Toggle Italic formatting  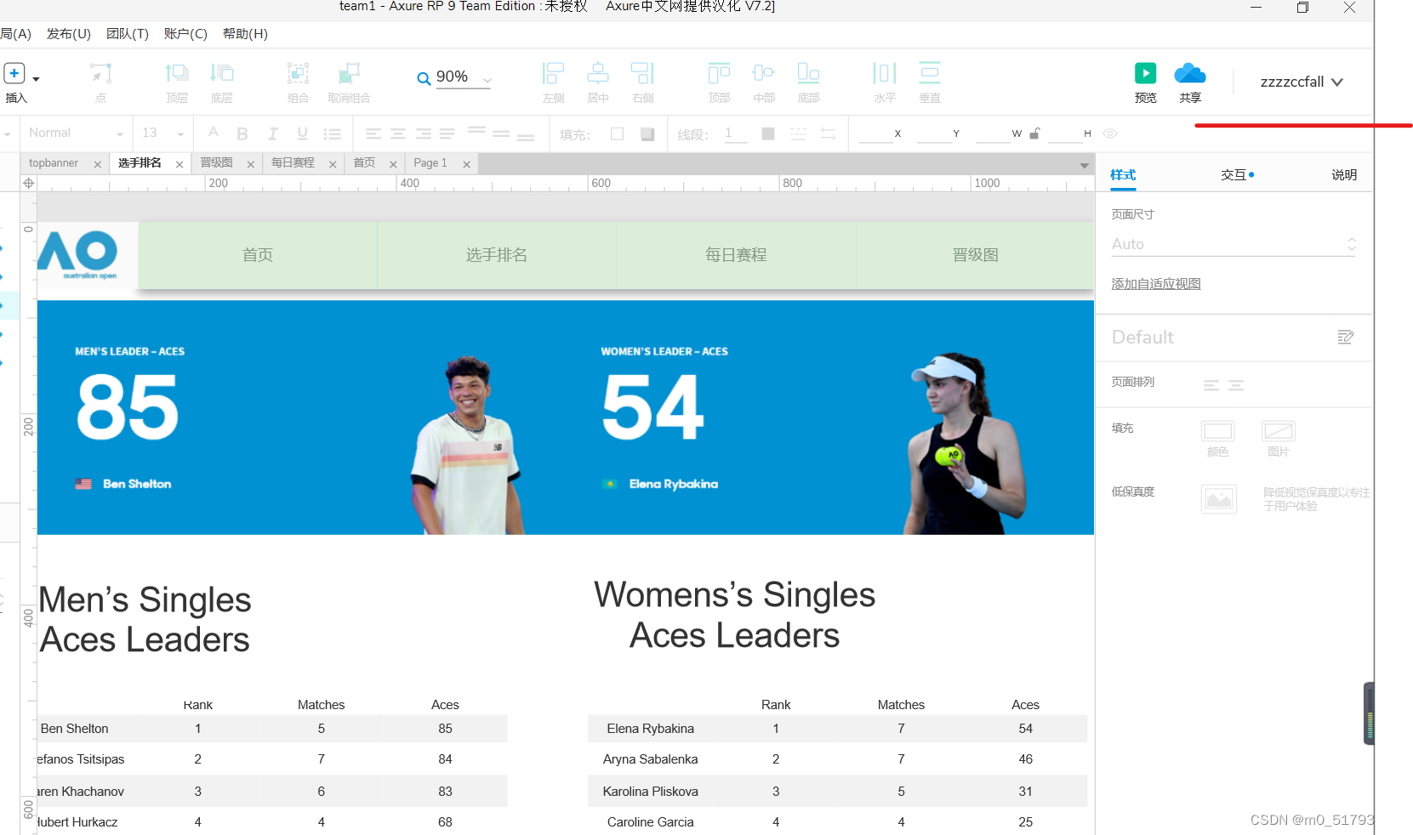pos(272,133)
